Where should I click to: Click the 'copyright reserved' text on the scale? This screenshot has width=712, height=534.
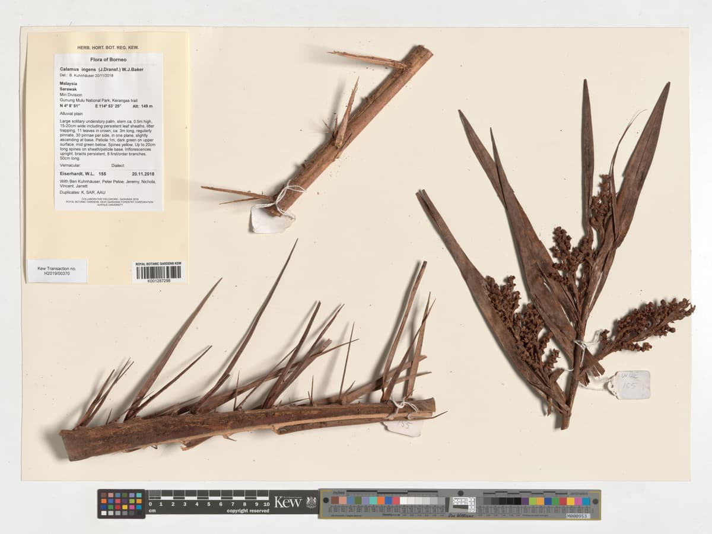click(248, 511)
